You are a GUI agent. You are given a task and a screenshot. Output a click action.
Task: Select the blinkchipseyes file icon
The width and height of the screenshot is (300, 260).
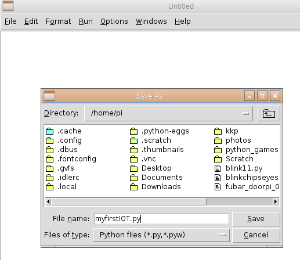pyautogui.click(x=218, y=178)
